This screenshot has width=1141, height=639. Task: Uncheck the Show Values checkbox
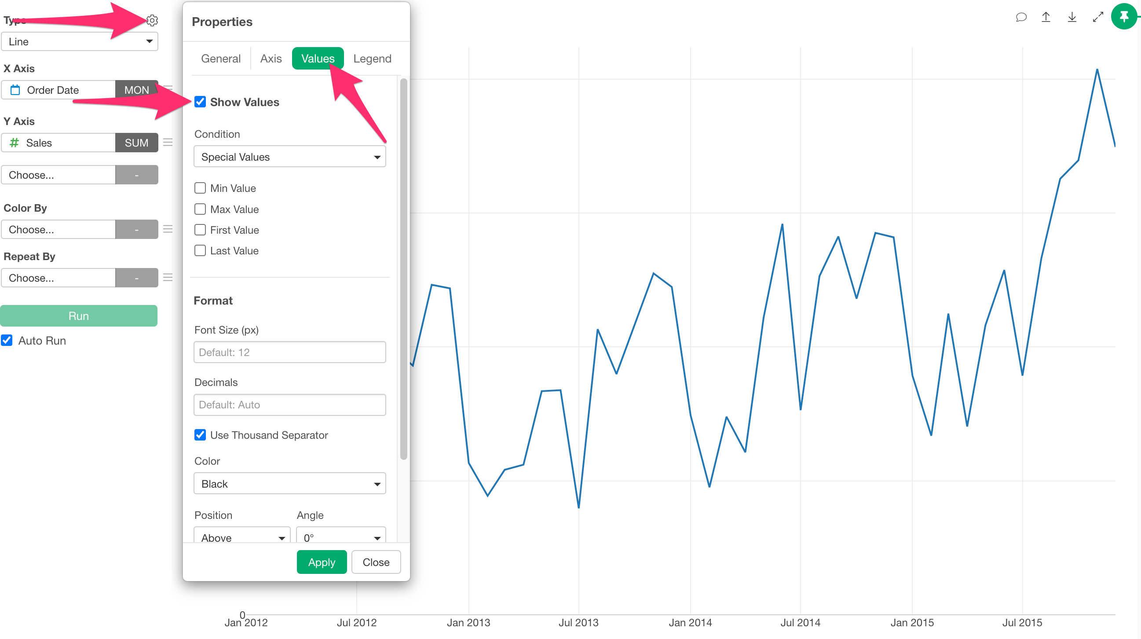(x=200, y=102)
